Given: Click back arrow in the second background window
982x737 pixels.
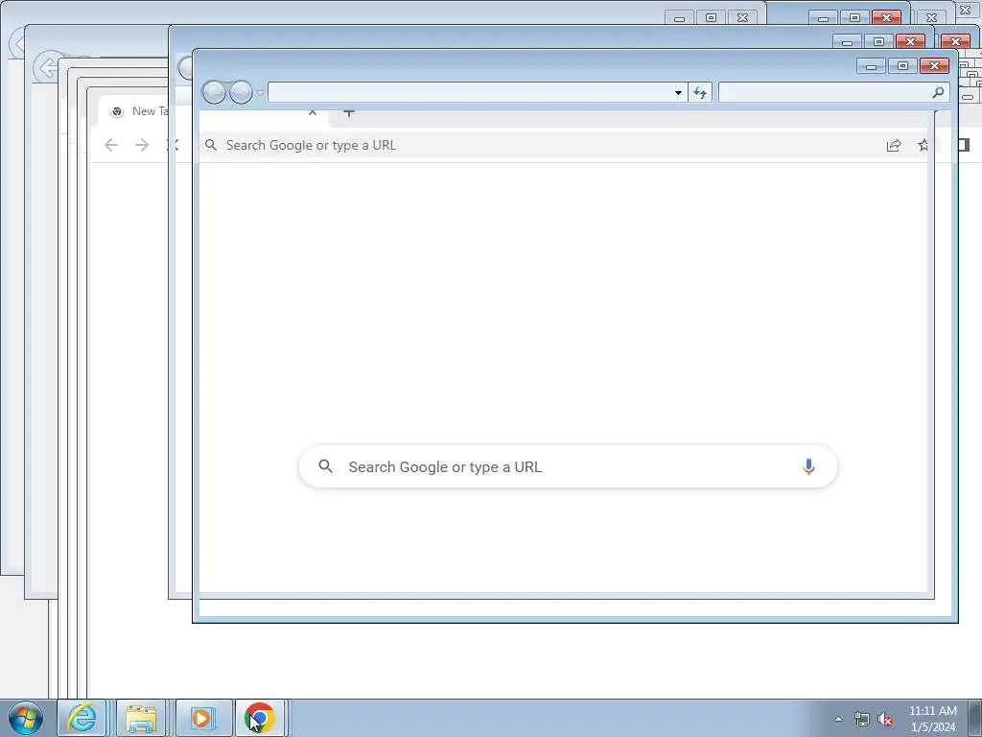Looking at the screenshot, I should click(x=46, y=68).
